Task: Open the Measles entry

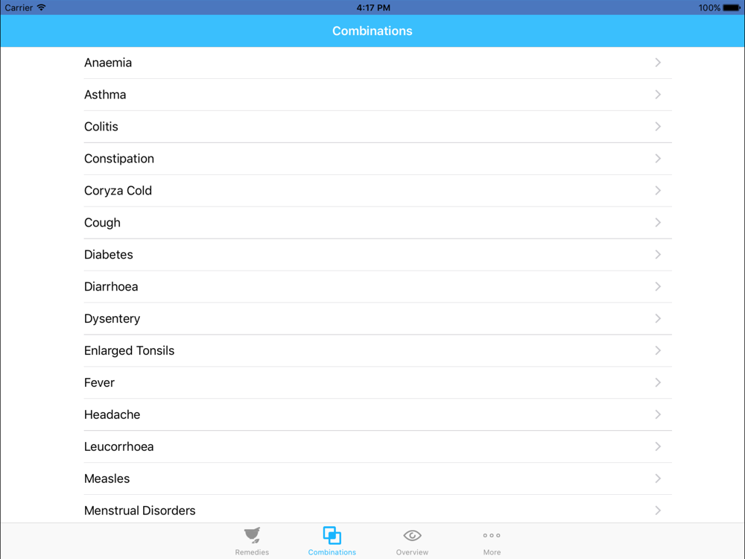Action: pos(378,479)
